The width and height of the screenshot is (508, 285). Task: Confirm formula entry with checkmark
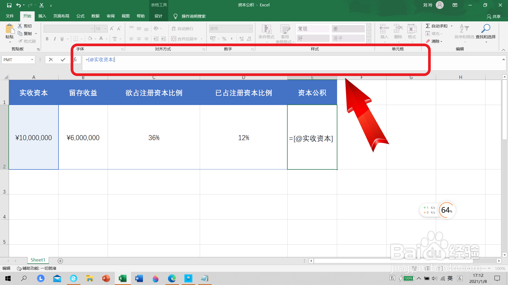pyautogui.click(x=63, y=60)
